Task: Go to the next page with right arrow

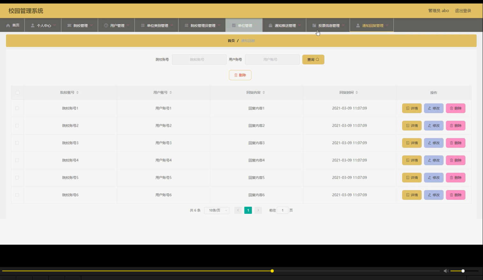Action: click(258, 210)
